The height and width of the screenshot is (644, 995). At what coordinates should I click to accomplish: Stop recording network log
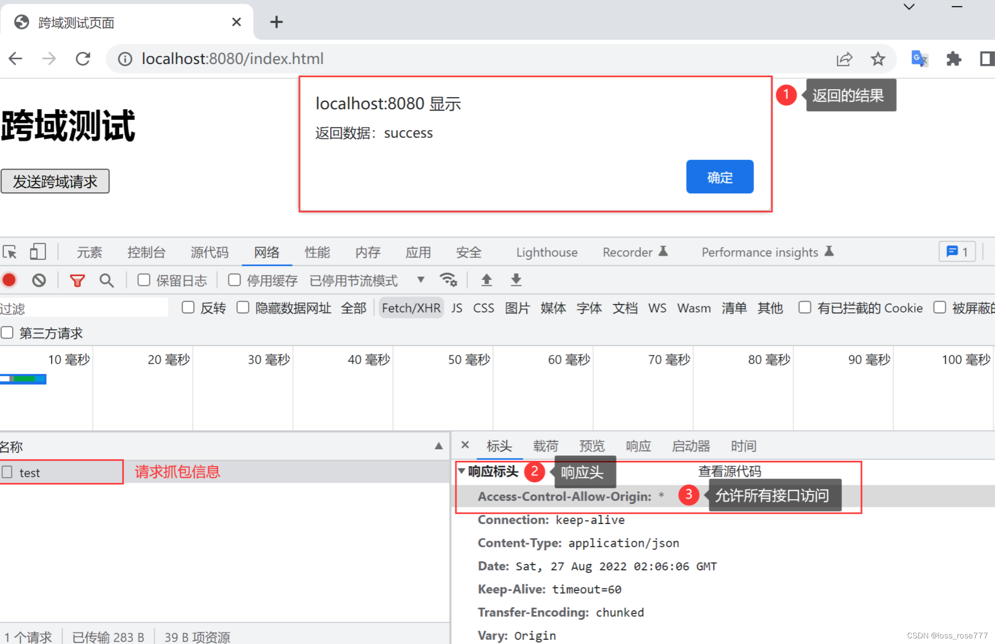click(x=9, y=280)
